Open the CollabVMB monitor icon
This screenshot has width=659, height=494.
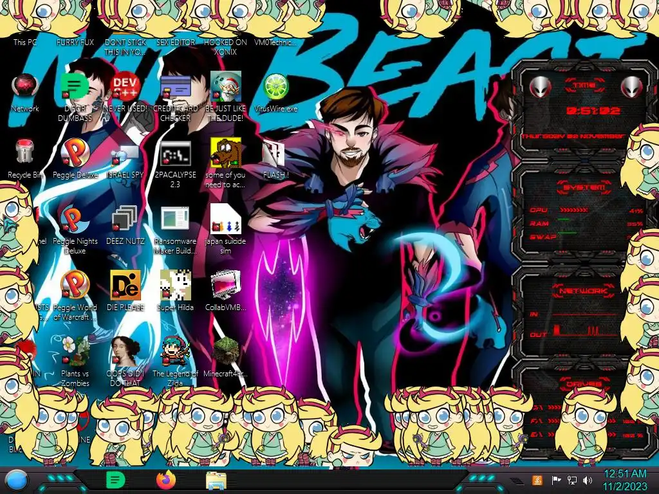click(226, 285)
